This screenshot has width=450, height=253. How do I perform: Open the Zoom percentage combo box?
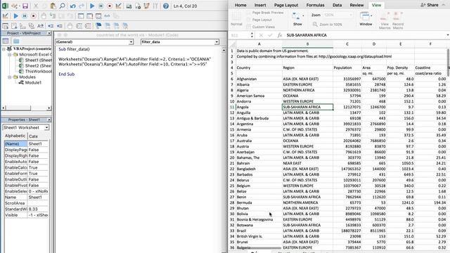tap(337, 15)
